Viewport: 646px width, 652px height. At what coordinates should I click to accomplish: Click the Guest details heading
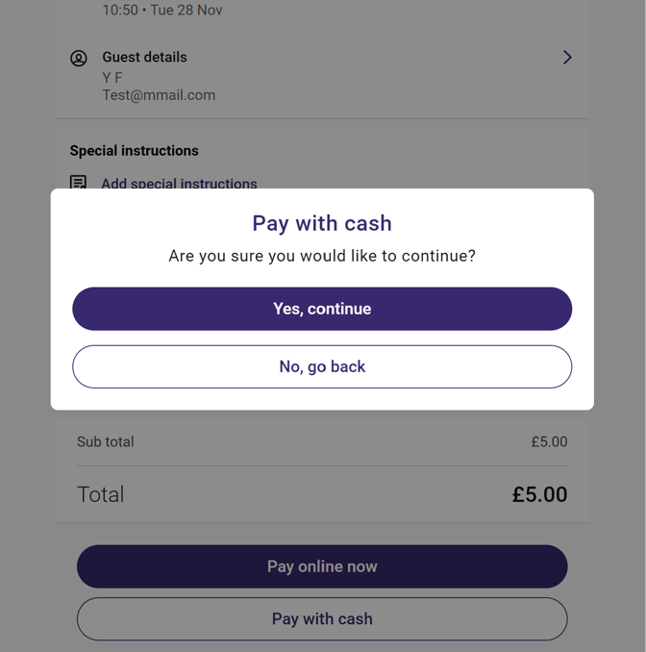(x=144, y=57)
